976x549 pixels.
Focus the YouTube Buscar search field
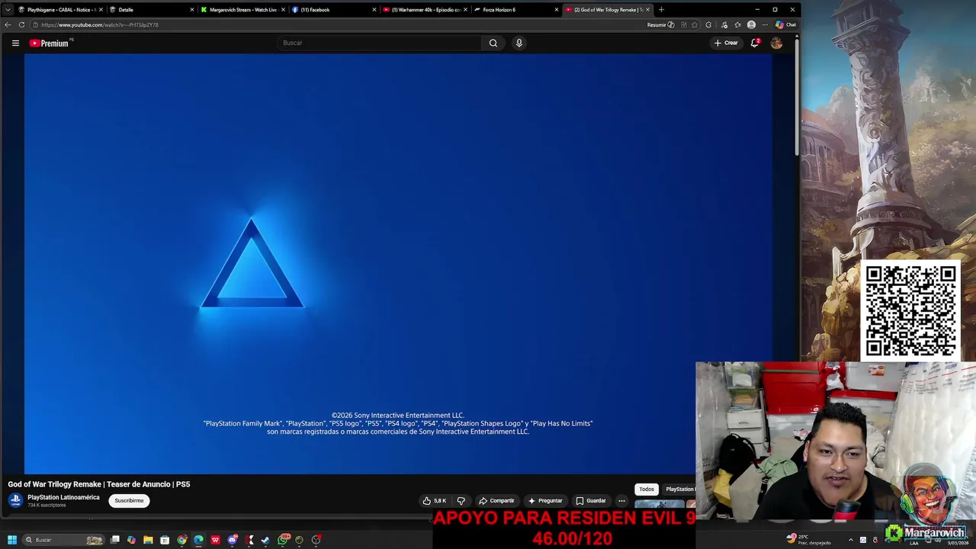[379, 43]
